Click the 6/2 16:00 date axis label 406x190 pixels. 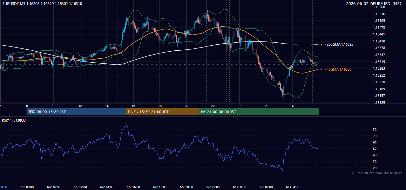click(133, 187)
